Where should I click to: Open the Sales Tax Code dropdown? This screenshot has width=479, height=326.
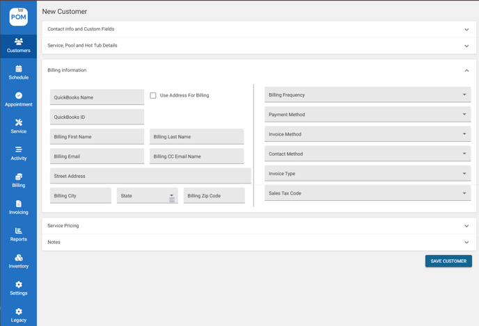[368, 193]
